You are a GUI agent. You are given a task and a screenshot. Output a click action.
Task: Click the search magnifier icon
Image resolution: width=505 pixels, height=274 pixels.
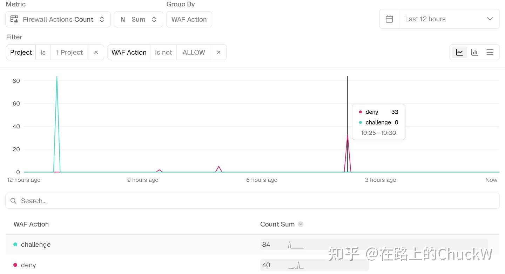point(13,201)
